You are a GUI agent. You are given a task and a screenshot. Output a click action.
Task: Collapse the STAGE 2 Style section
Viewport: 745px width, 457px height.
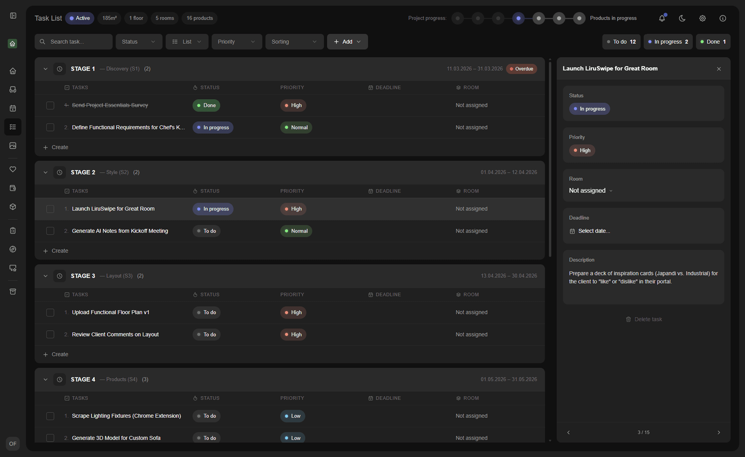point(45,172)
